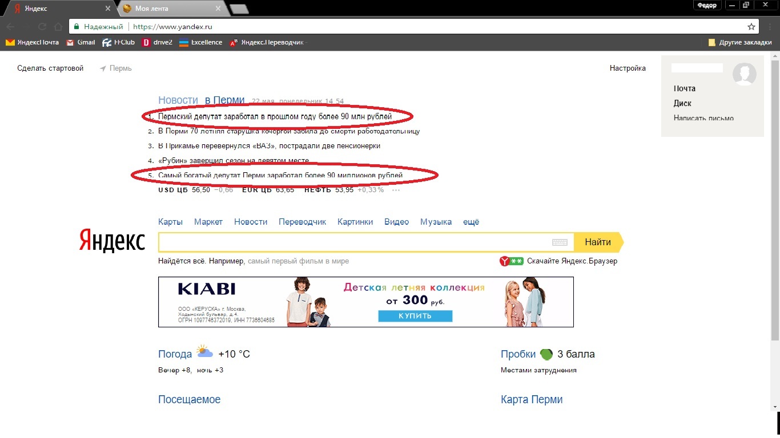780x438 pixels.
Task: Open the Excellence bookmark
Action: pyautogui.click(x=200, y=42)
